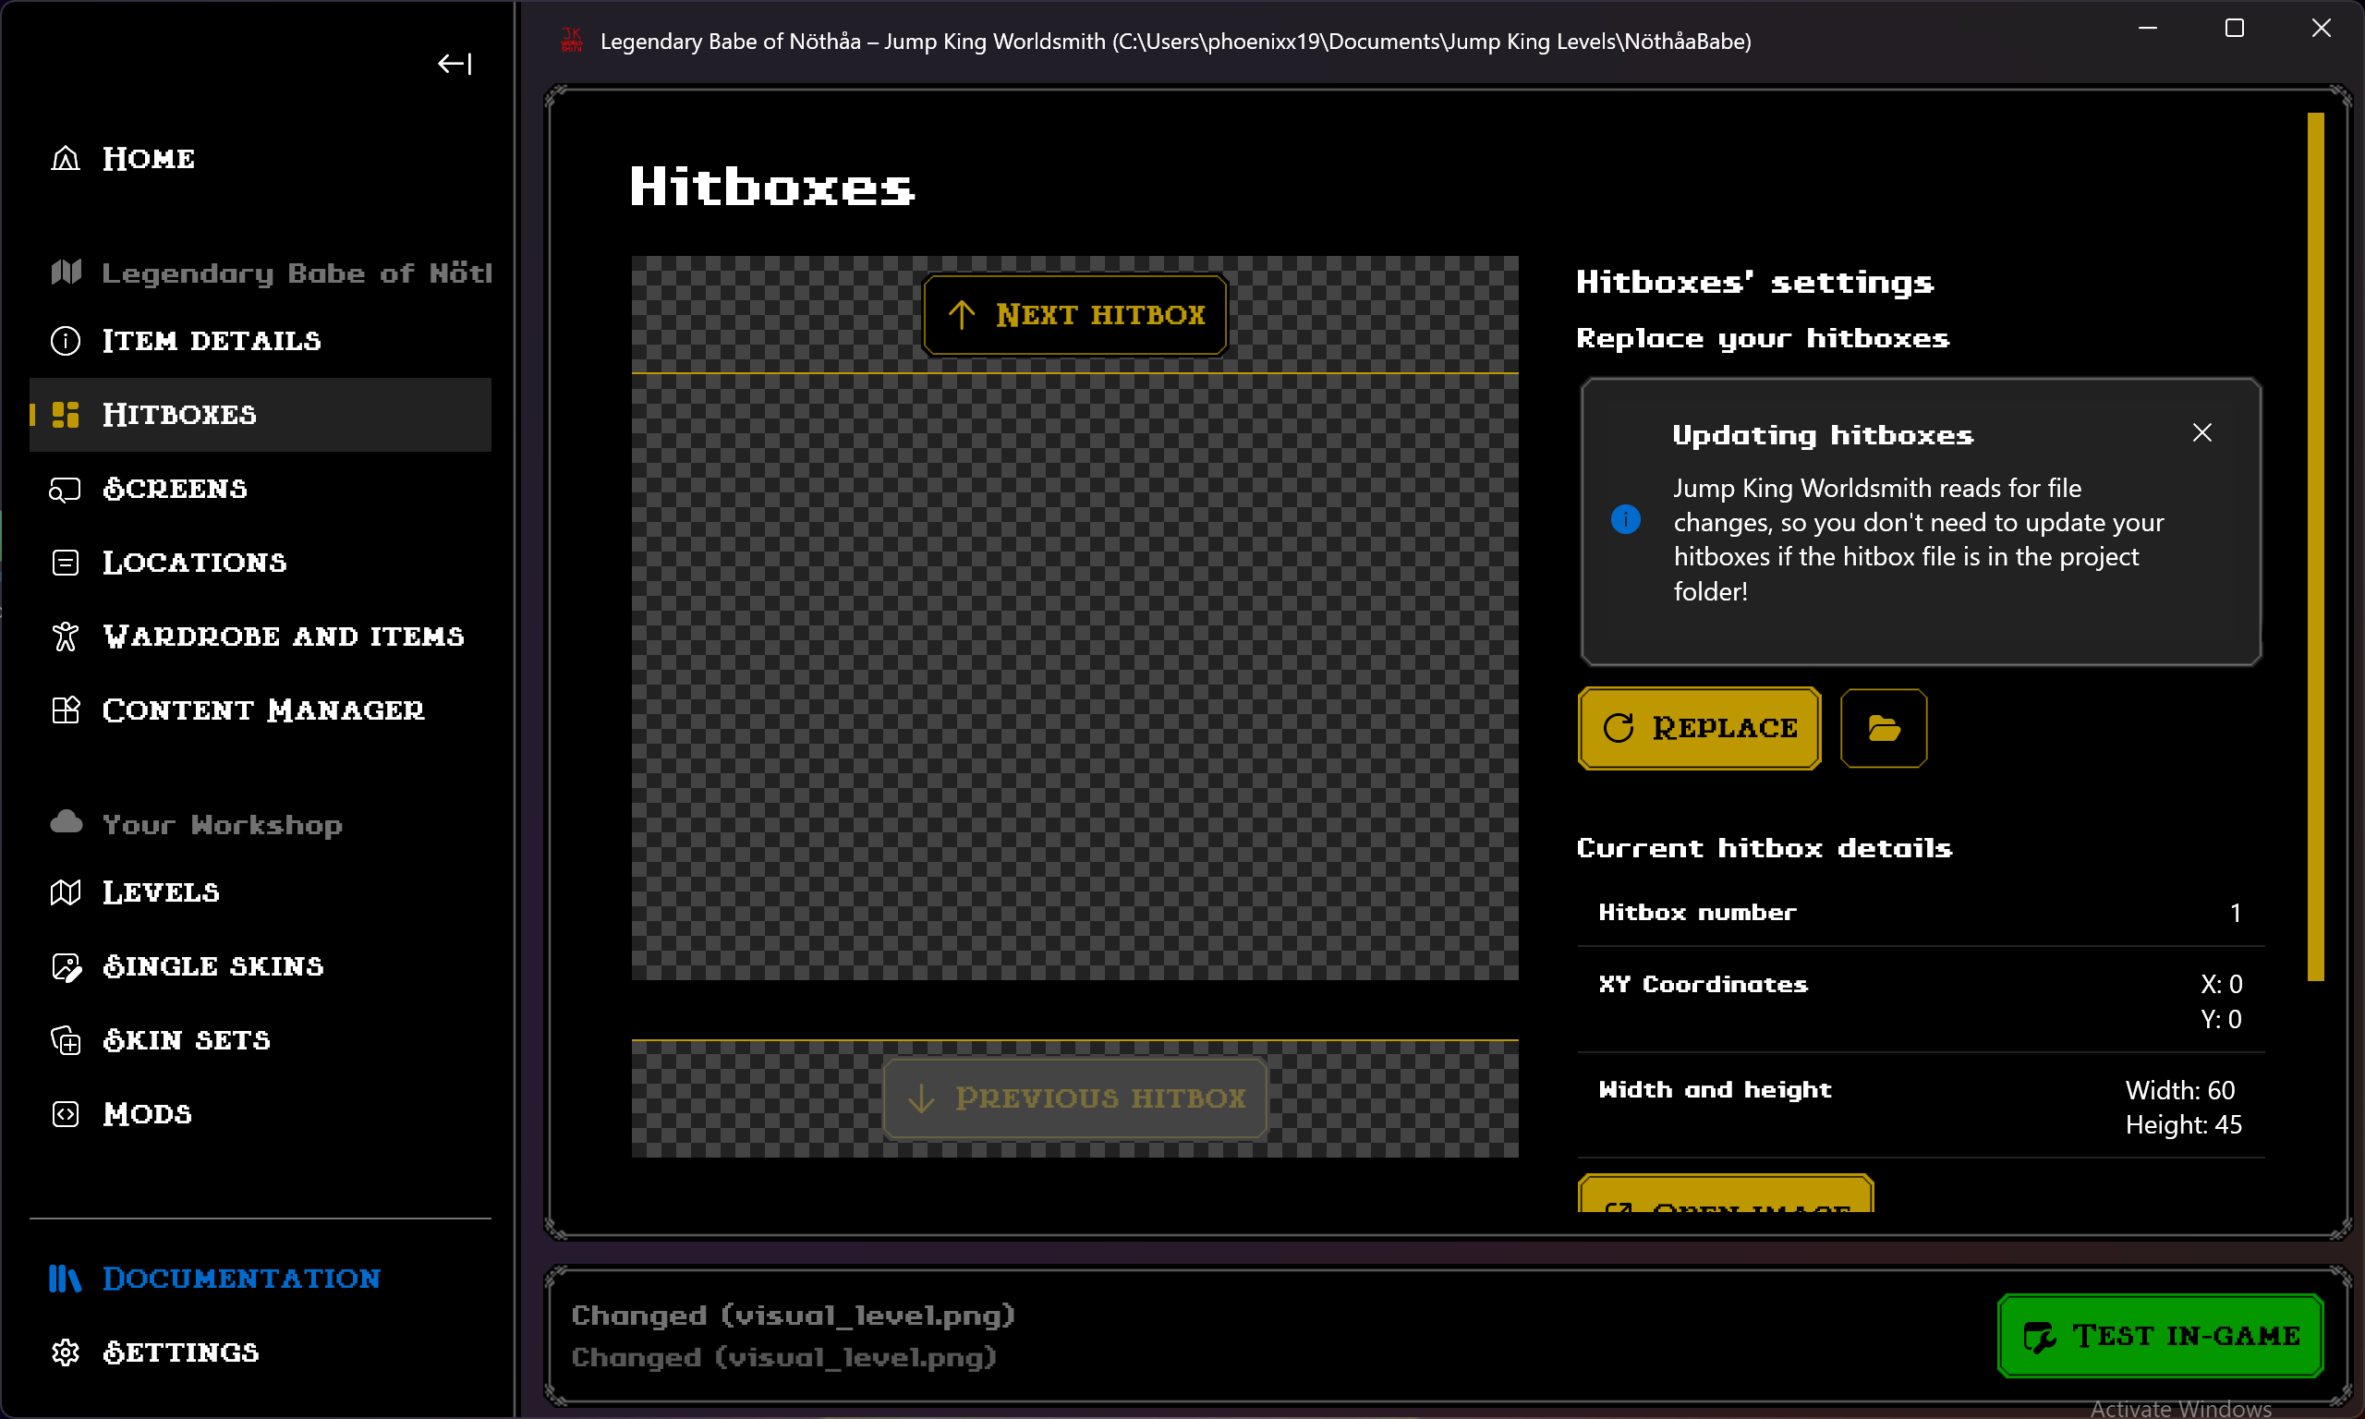Click Previous Hitbox button

point(1074,1098)
